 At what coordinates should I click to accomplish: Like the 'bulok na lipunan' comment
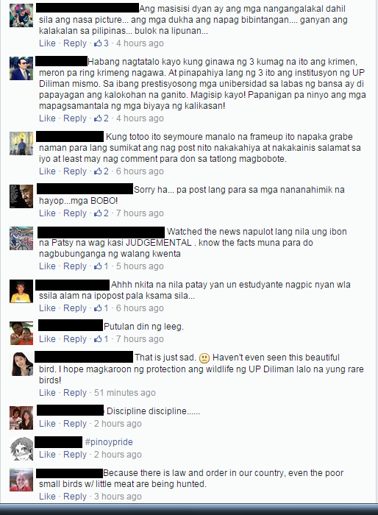(47, 43)
